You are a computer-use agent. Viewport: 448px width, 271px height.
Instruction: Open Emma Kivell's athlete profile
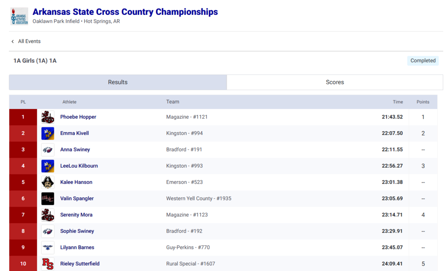(74, 133)
